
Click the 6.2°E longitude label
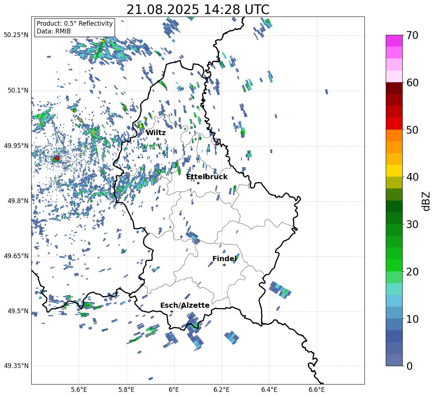click(222, 390)
